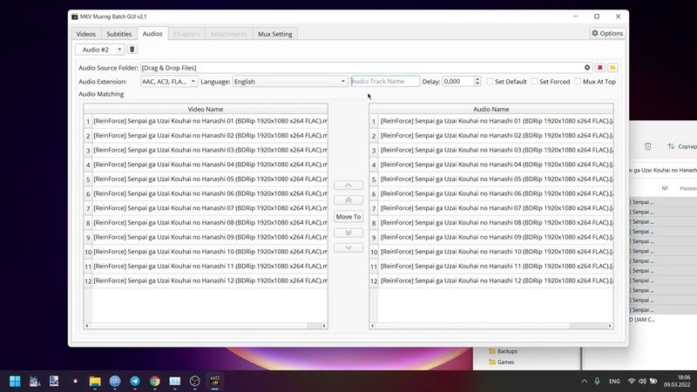Switch to the Mux Setting tab
The width and height of the screenshot is (697, 392).
pos(275,34)
